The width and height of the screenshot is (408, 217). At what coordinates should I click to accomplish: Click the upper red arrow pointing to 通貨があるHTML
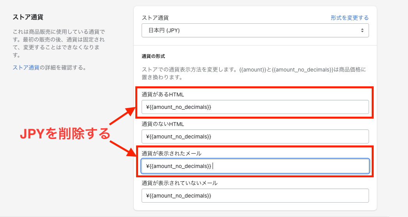(x=122, y=117)
